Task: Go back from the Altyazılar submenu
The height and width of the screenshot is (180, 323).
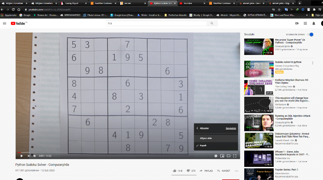Action: coord(197,128)
